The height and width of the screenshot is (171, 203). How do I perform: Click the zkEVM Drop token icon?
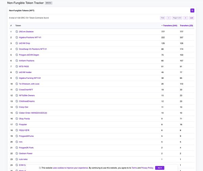pos(17,43)
